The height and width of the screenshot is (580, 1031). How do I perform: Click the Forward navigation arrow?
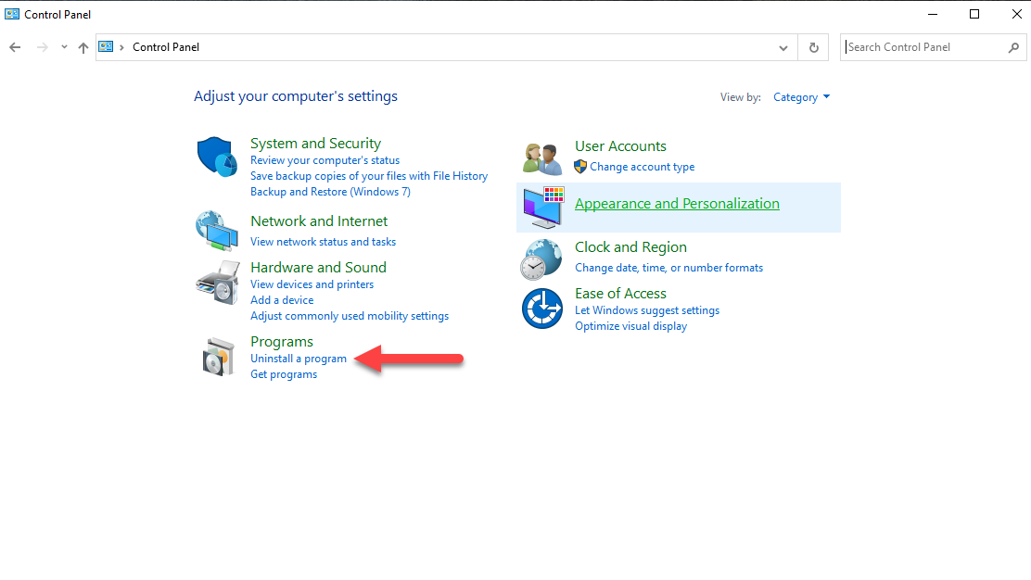[x=42, y=47]
